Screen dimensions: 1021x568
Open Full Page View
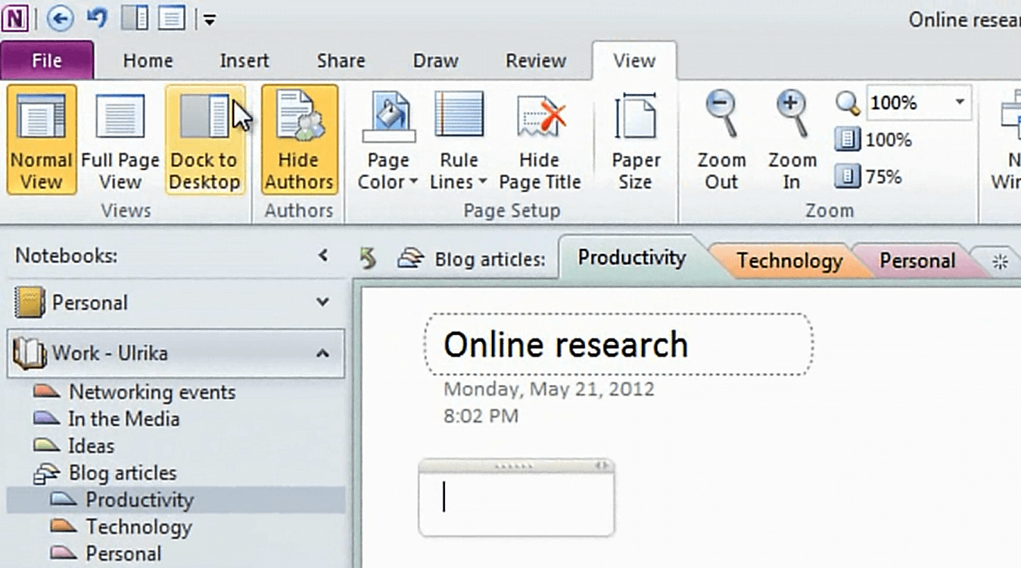(x=120, y=136)
